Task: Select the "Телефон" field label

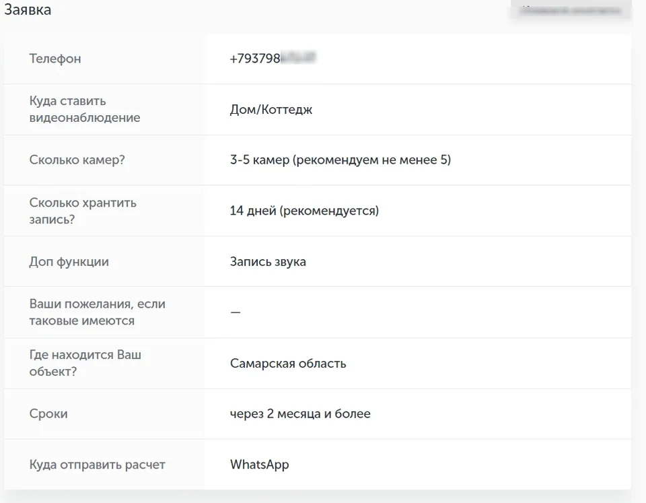Action: [55, 59]
